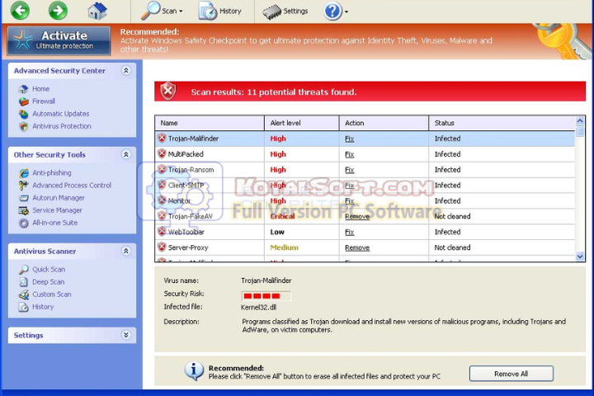Click the 'Medium' alert level cell
This screenshot has width=594, height=396.
pyautogui.click(x=284, y=247)
